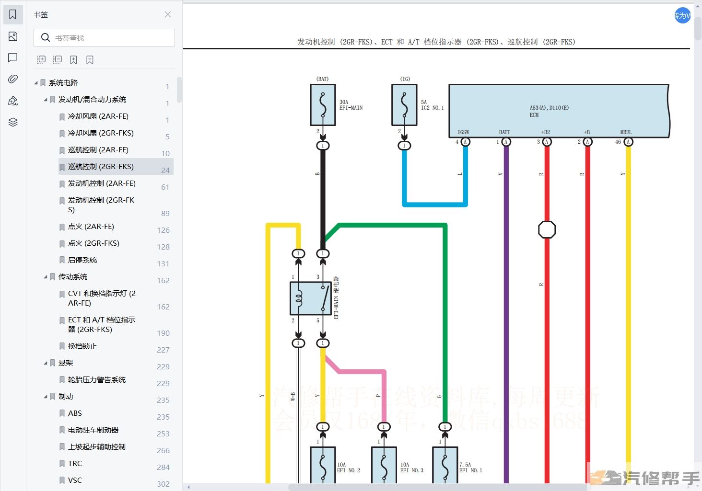Open the signature pen panel

(x=13, y=101)
